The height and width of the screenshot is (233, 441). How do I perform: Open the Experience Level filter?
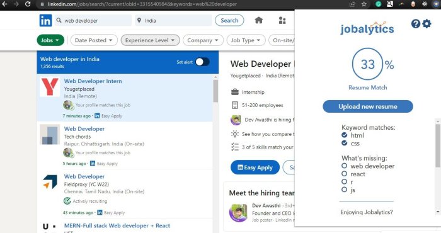click(x=150, y=40)
